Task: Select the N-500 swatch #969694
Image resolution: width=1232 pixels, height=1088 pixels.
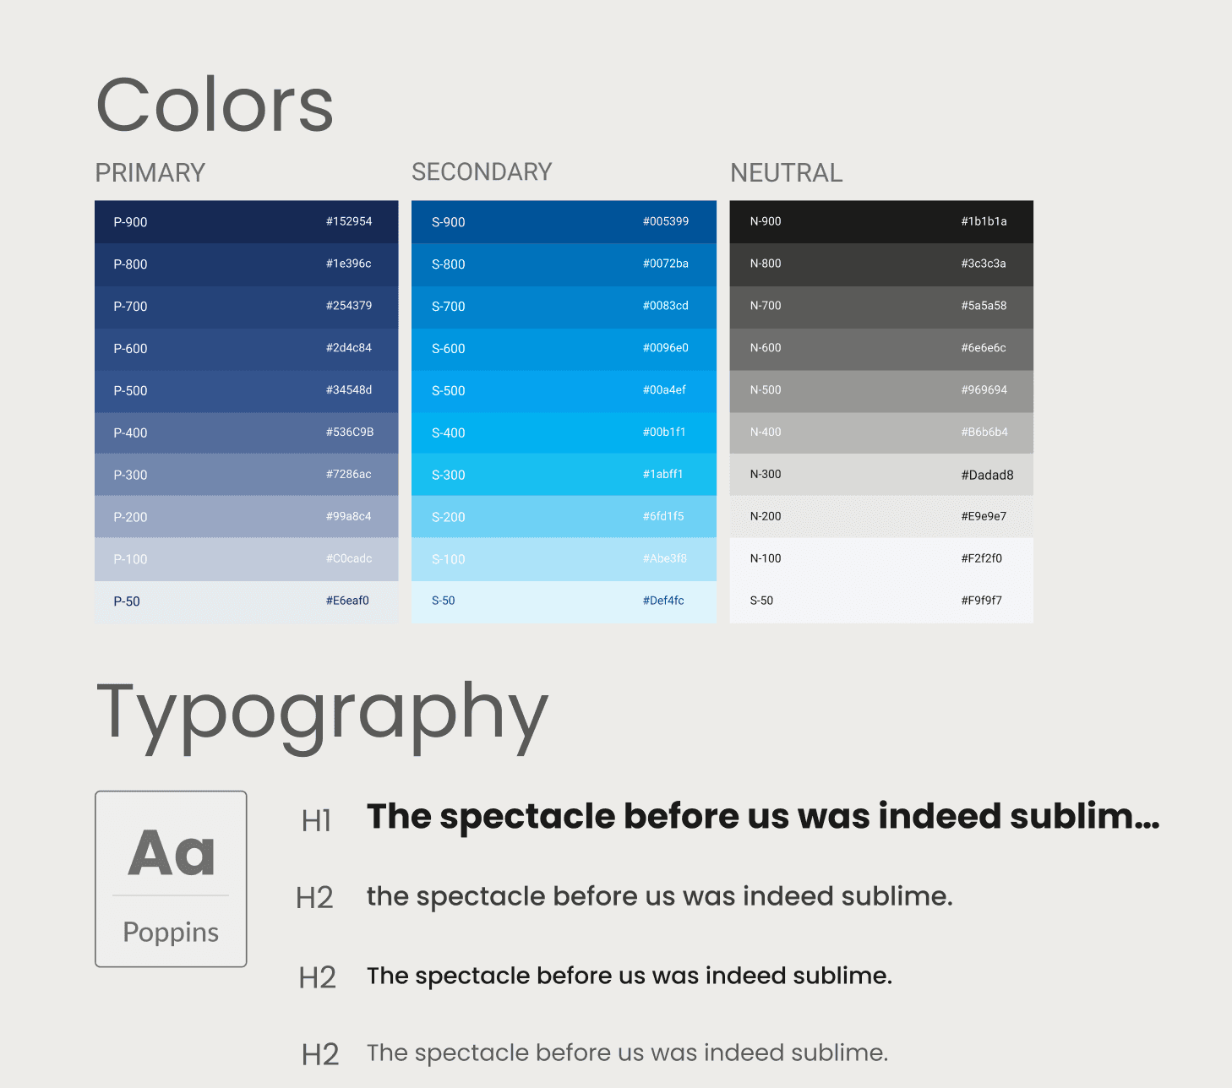Action: (x=881, y=391)
